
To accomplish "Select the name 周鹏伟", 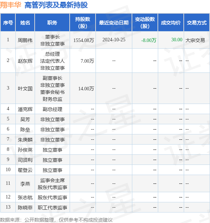I will (x=25, y=40).
